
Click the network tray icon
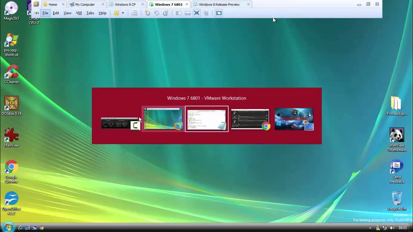385,227
